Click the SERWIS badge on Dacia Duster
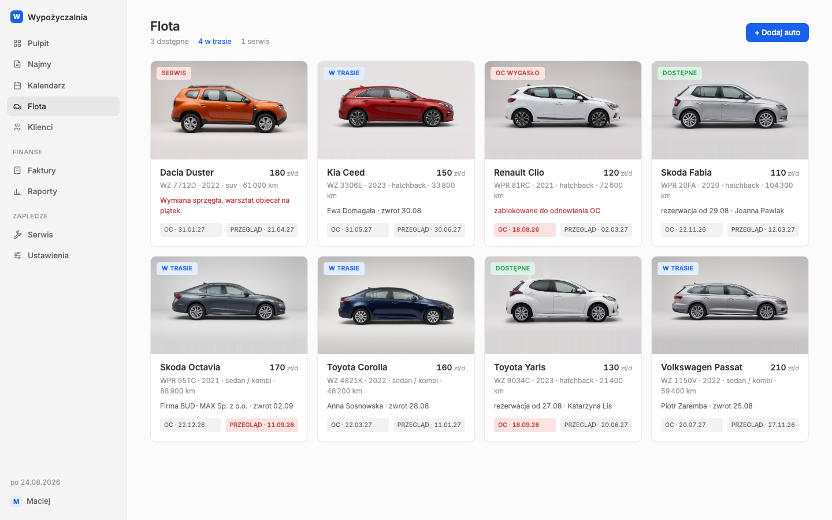 pyautogui.click(x=174, y=73)
